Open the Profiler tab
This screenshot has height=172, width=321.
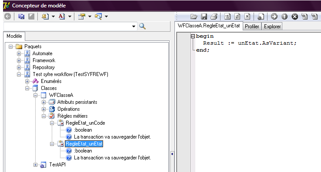252,26
